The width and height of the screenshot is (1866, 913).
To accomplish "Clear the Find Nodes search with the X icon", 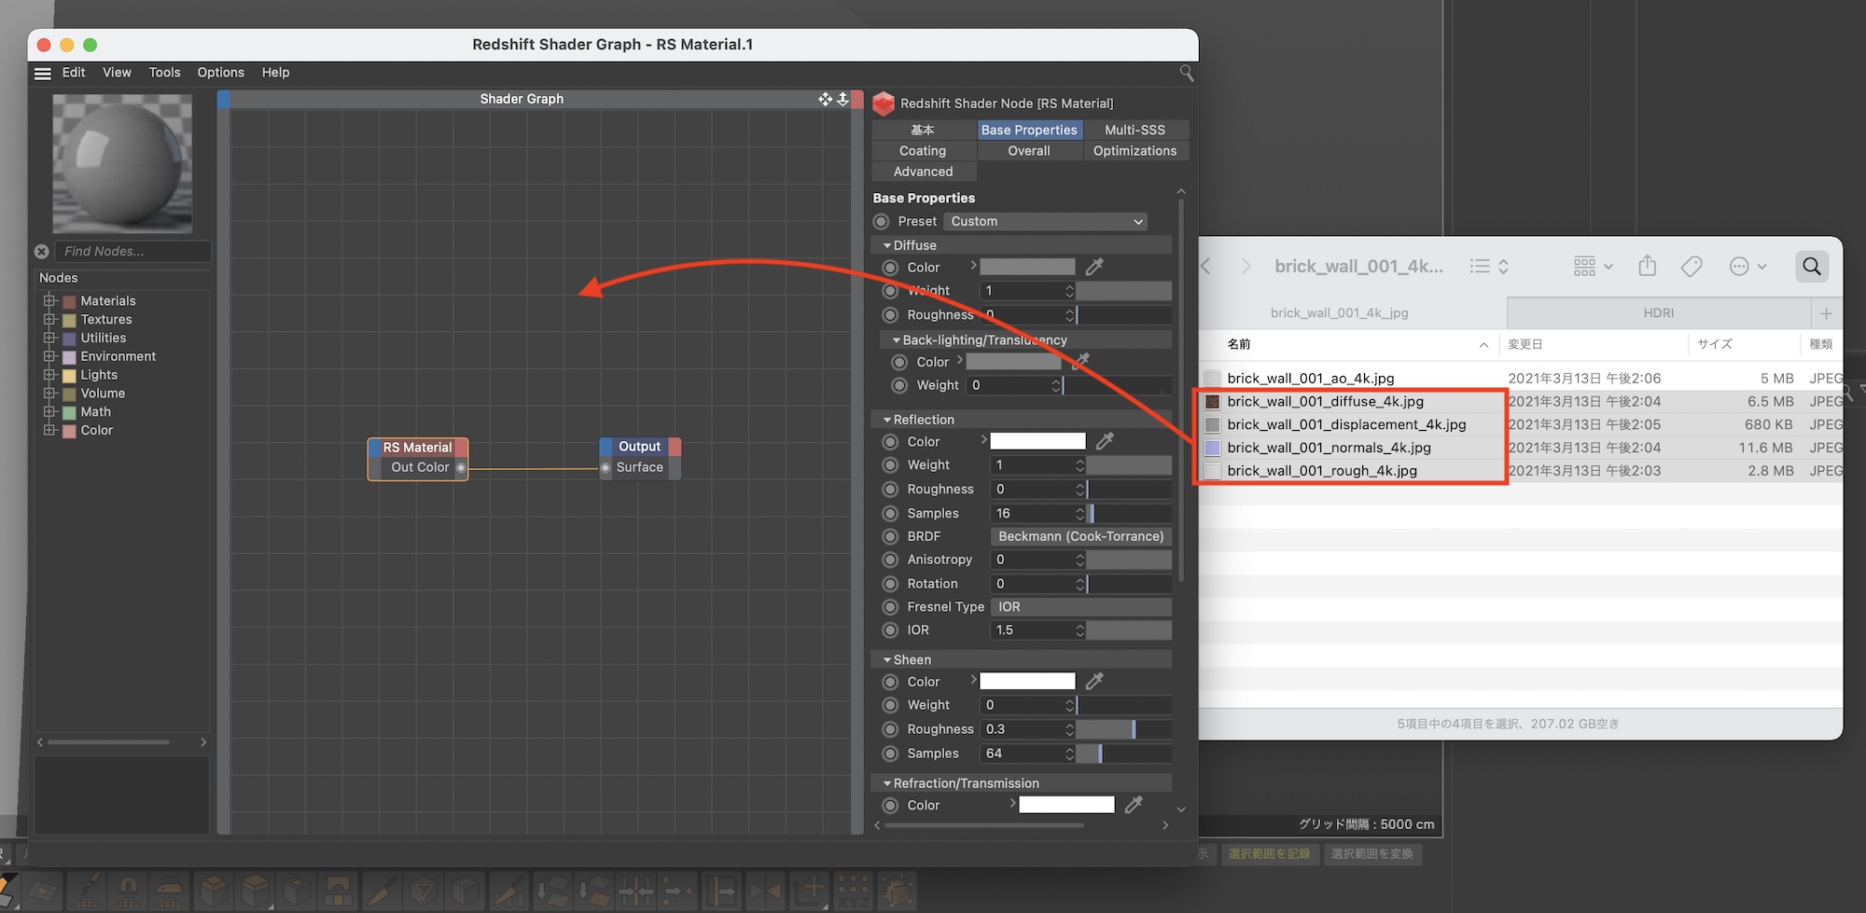I will 42,252.
